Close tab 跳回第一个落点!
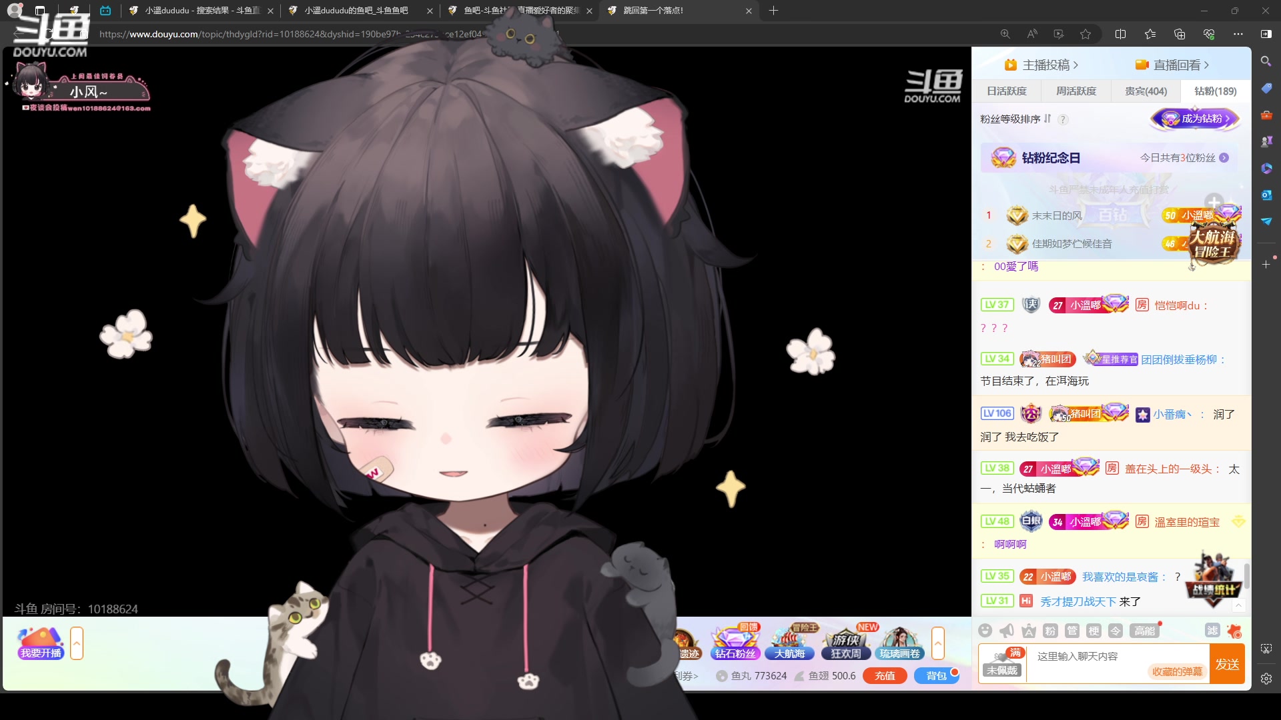 749,11
